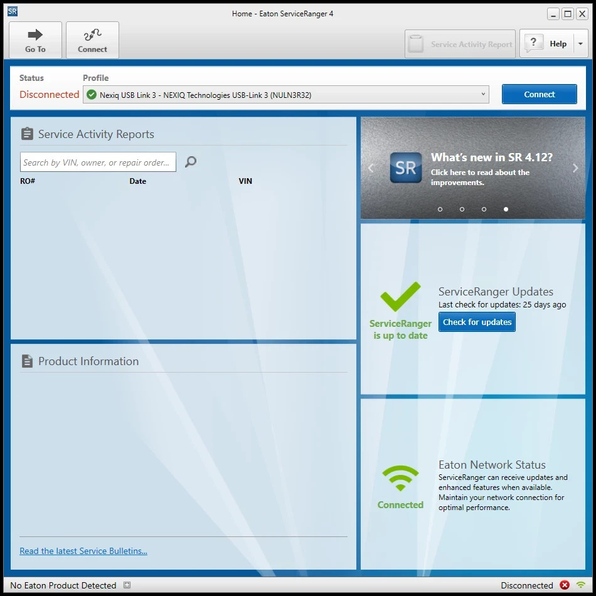Click the search magnifier icon

[x=191, y=162]
